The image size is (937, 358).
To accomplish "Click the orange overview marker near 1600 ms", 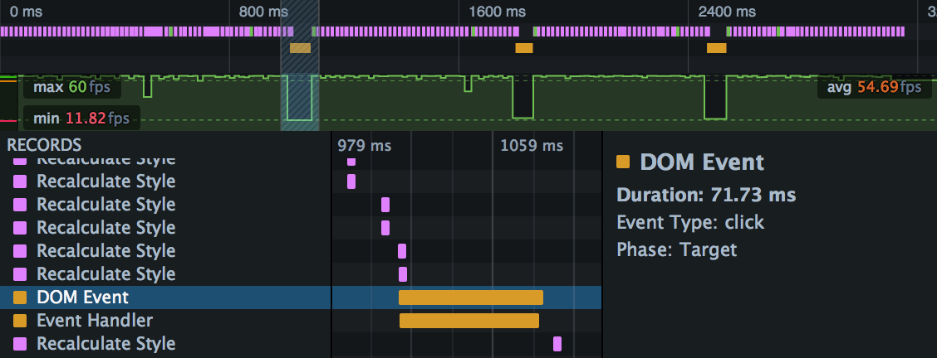I will point(523,48).
